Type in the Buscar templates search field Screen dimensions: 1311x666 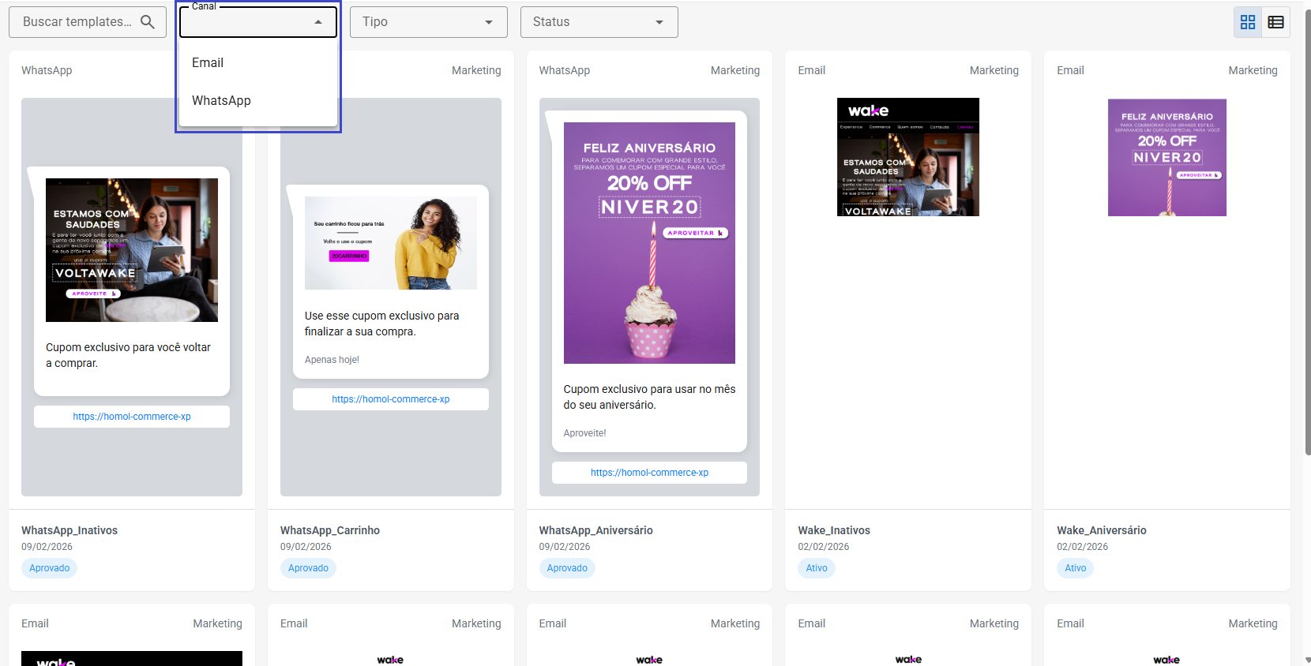(77, 22)
